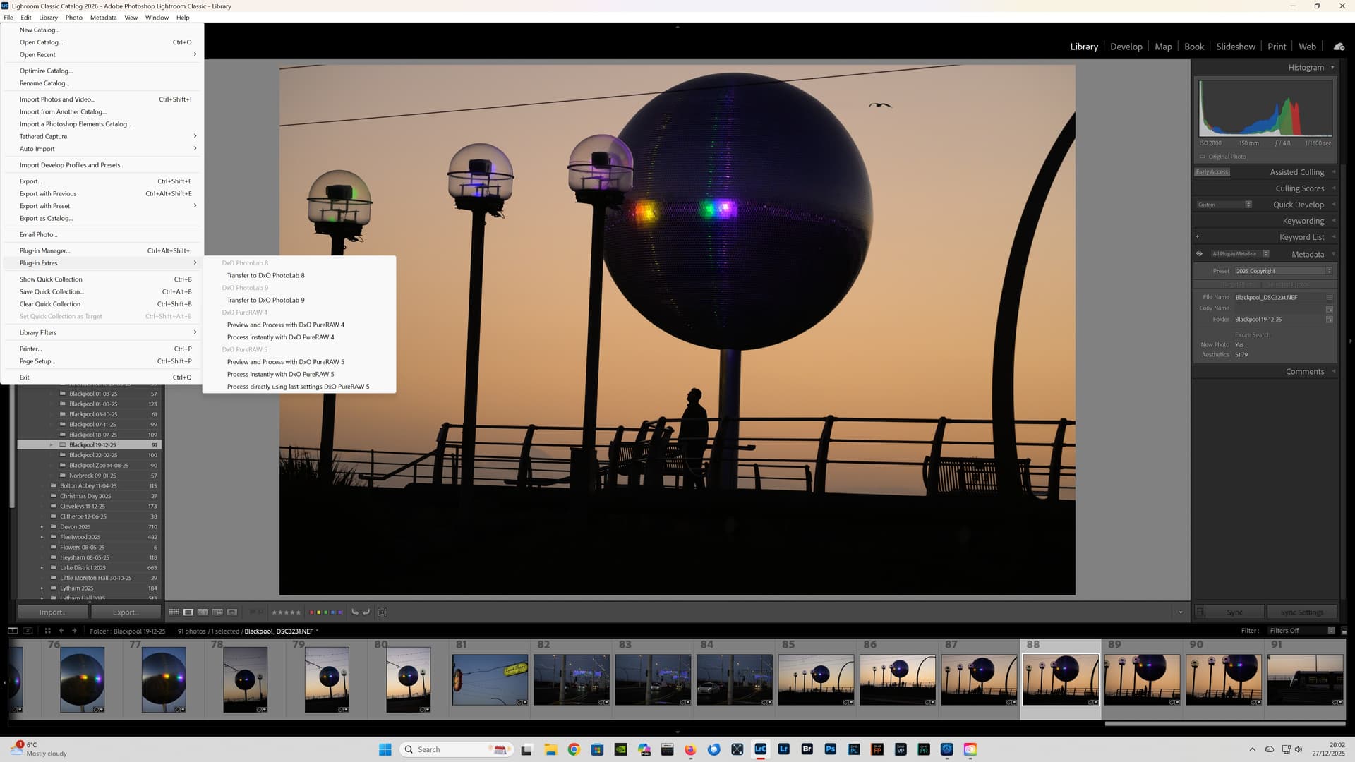Toggle Original Photo checkbox under histogram
The image size is (1355, 762).
[x=1203, y=157]
